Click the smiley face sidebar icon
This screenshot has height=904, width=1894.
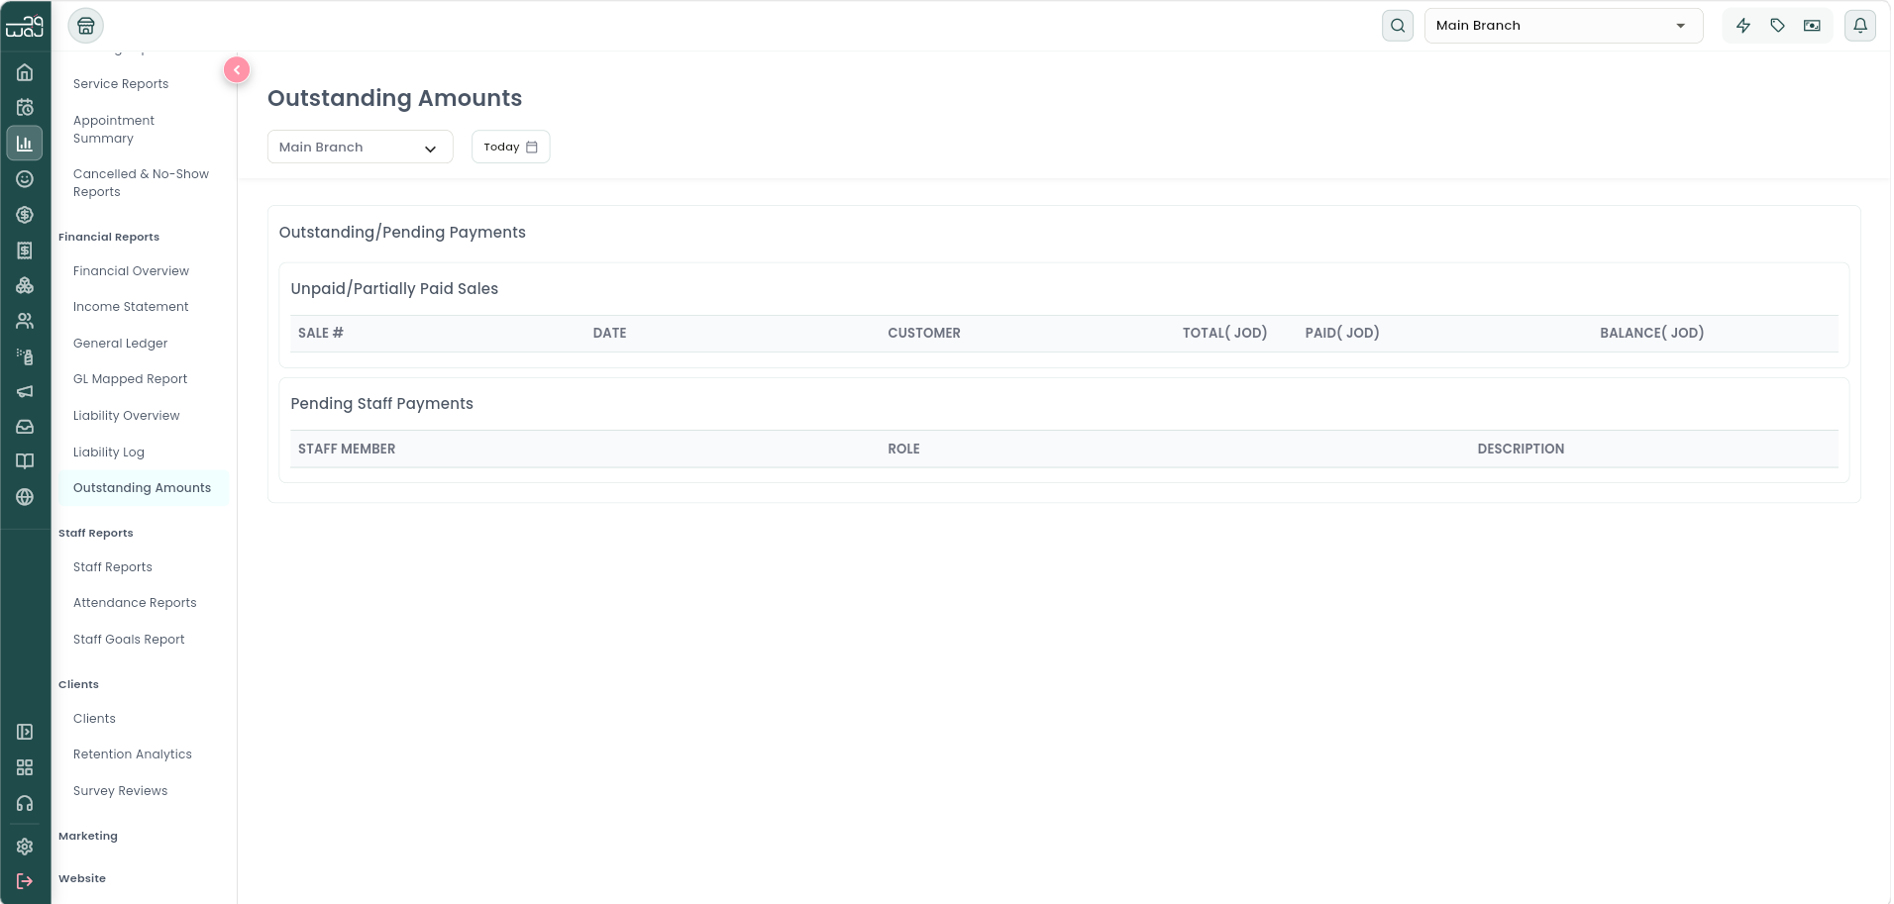tap(25, 179)
